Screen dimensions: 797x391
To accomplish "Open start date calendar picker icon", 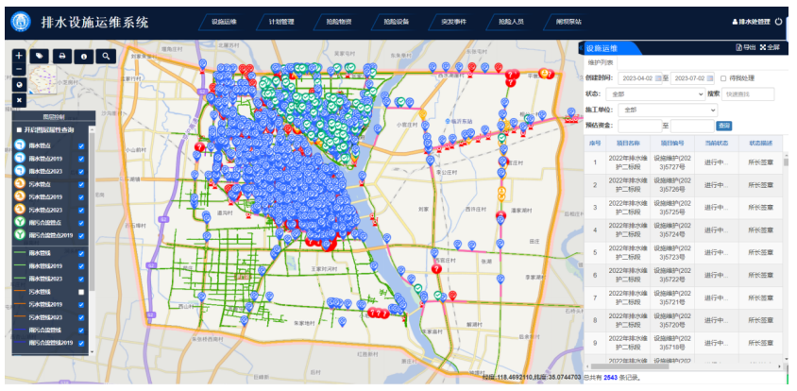I will tap(658, 78).
